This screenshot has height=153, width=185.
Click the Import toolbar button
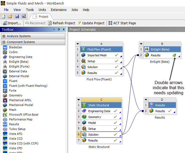tap(12, 23)
